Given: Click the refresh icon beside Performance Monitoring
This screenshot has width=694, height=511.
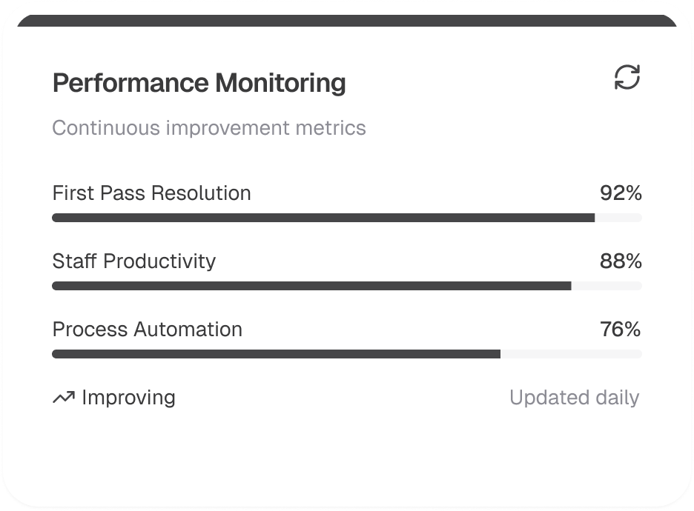Looking at the screenshot, I should click(x=627, y=78).
